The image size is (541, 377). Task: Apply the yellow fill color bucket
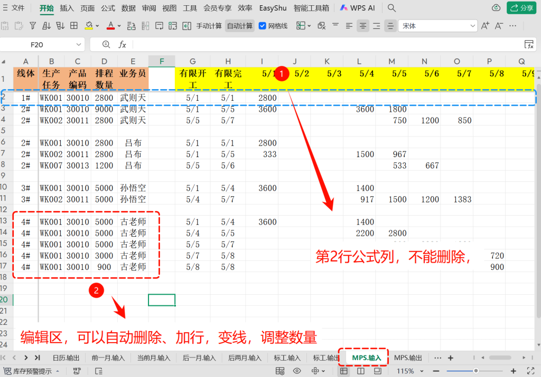click(x=89, y=26)
